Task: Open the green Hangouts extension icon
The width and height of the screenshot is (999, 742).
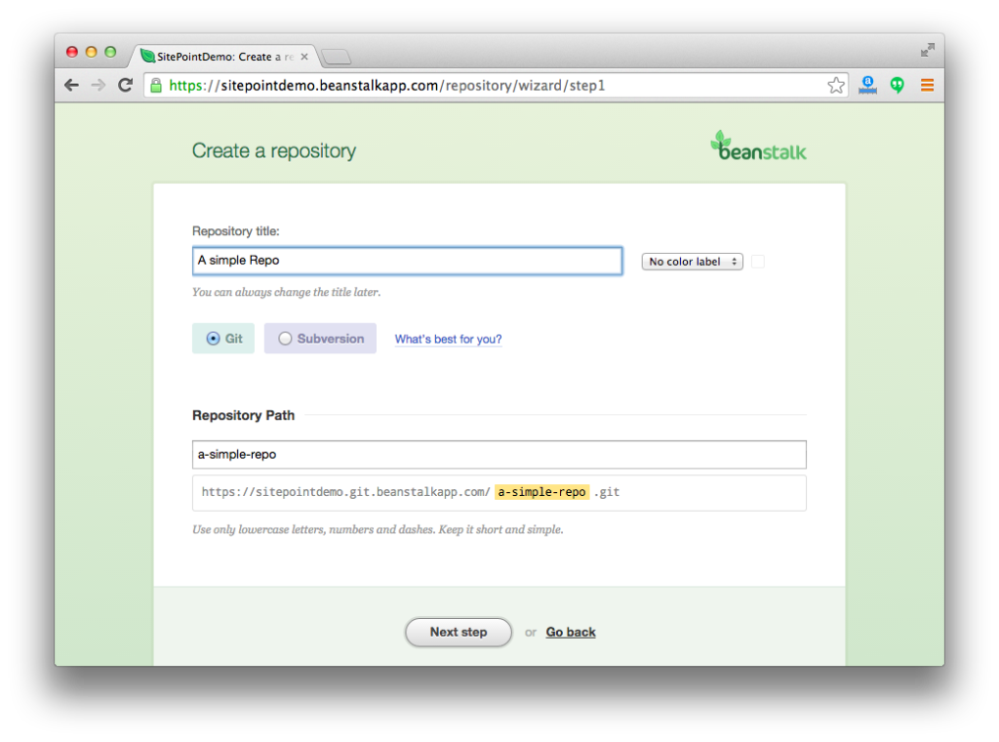Action: point(898,85)
